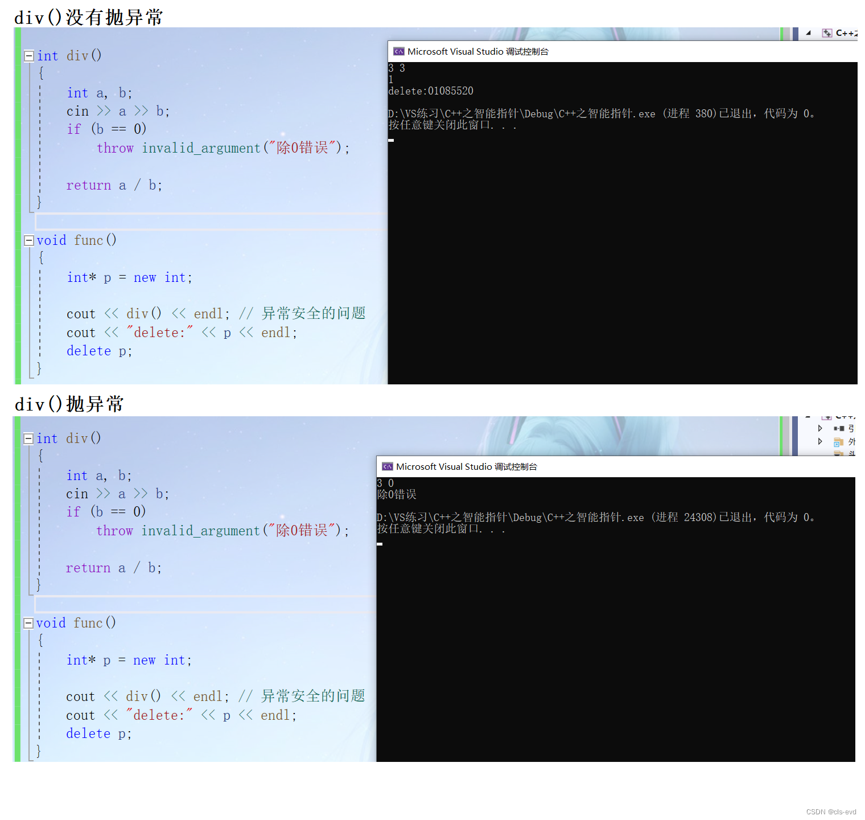The height and width of the screenshot is (820, 865).
Task: Click the '3 0' input line in bottom console
Action: point(385,483)
